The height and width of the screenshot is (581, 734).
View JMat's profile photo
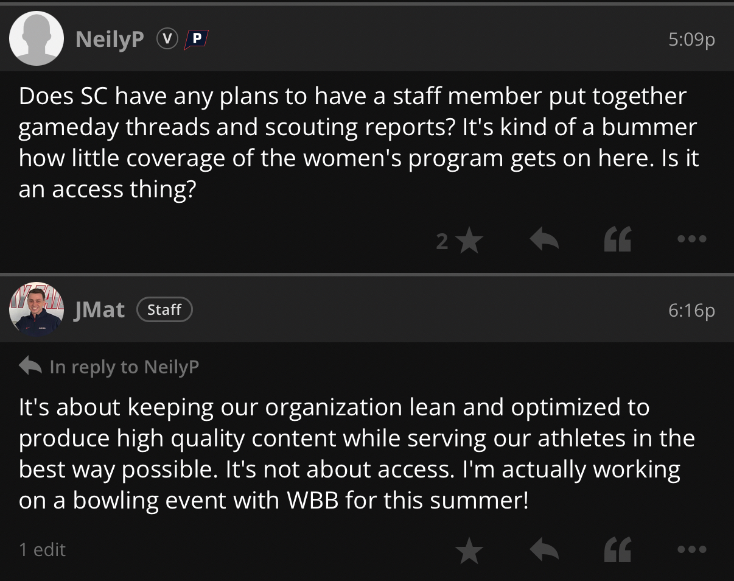pyautogui.click(x=37, y=310)
